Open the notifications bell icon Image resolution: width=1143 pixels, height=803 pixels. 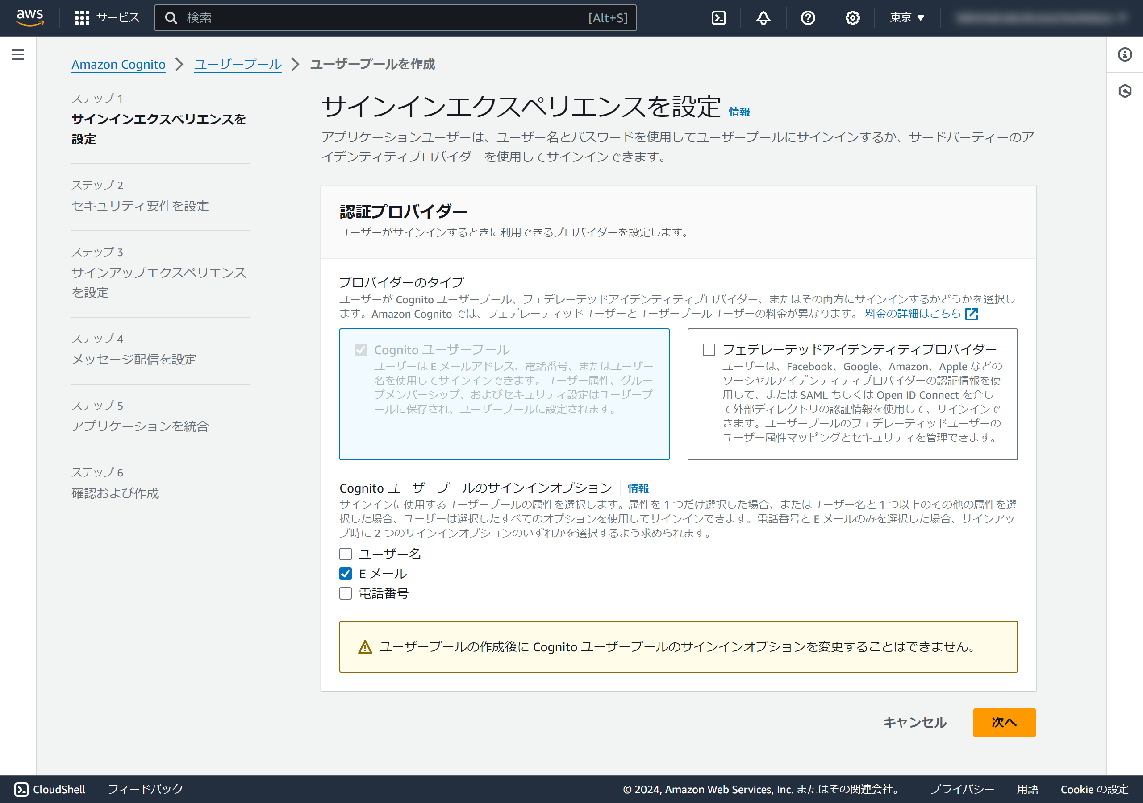click(x=763, y=18)
